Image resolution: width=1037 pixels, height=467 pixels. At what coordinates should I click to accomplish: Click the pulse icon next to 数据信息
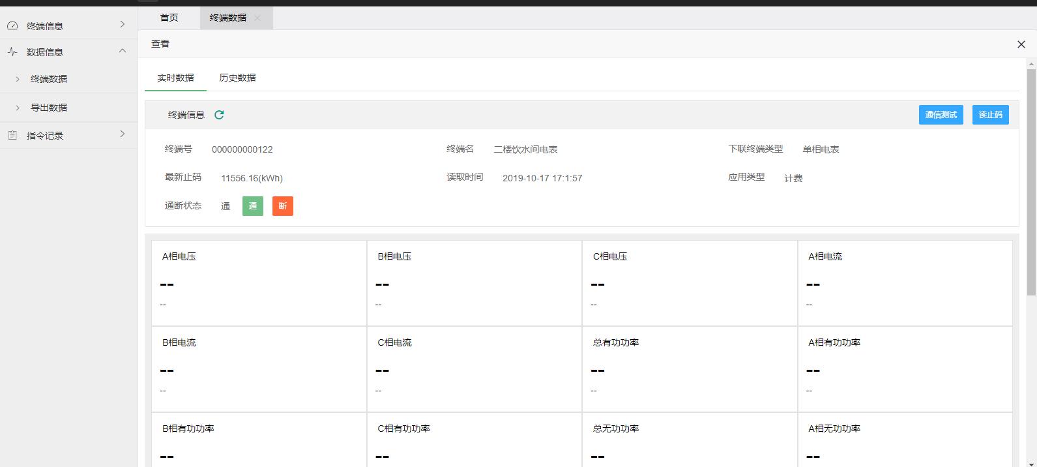click(12, 52)
